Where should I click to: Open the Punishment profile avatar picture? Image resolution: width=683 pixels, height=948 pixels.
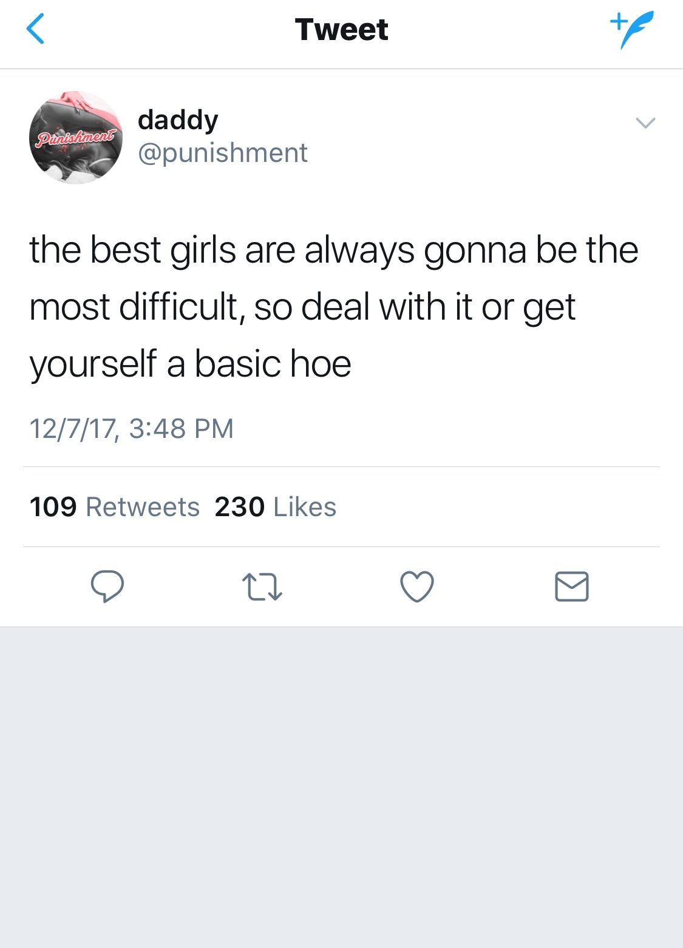coord(76,138)
